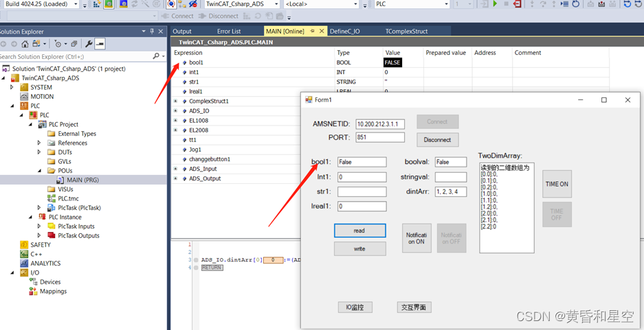Click the Force Values toolbar icon

click(601, 4)
